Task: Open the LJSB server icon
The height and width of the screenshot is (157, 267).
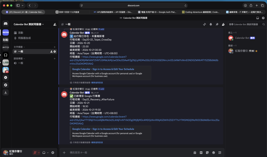Action: [6, 63]
